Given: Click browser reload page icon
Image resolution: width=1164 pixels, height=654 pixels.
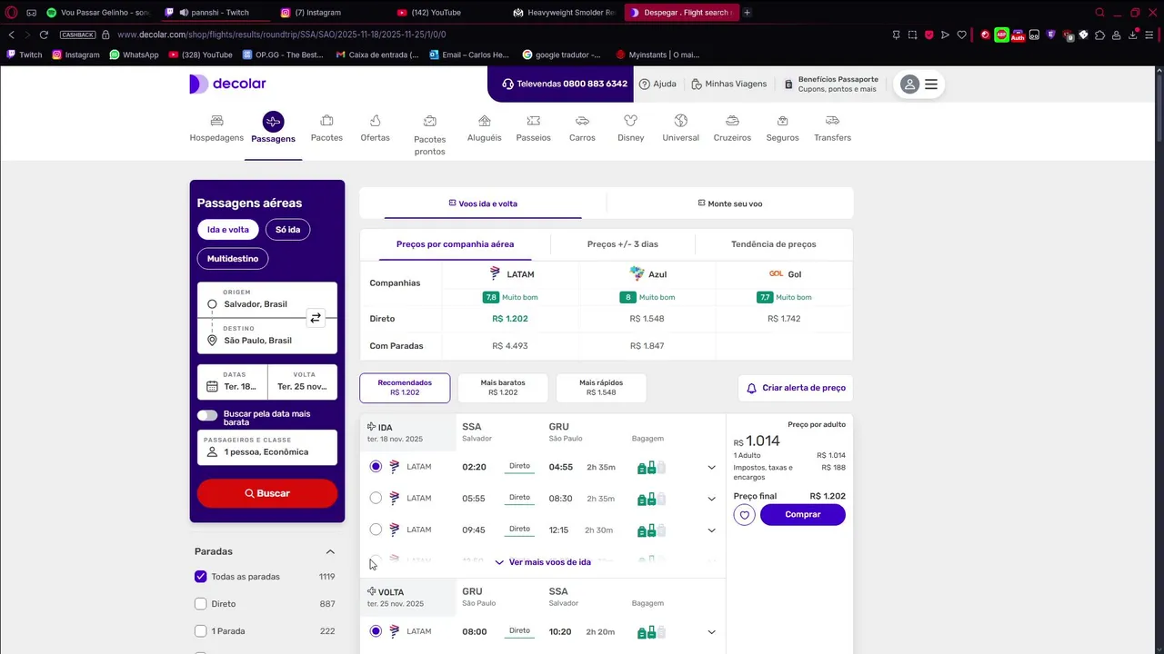Looking at the screenshot, I should point(43,35).
